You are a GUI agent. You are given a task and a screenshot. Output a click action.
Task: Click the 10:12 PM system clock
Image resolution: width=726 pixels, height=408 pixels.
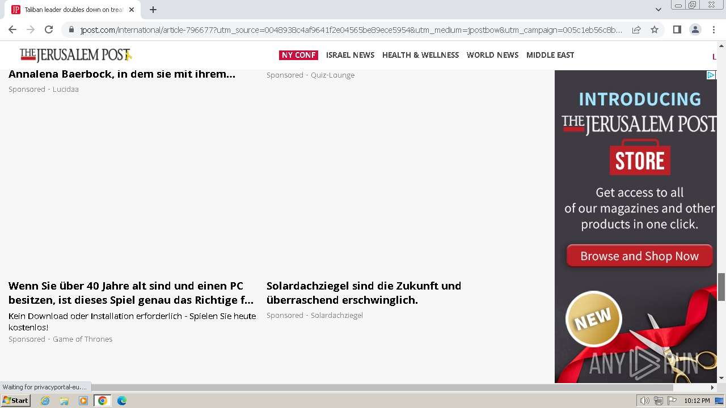coord(697,401)
